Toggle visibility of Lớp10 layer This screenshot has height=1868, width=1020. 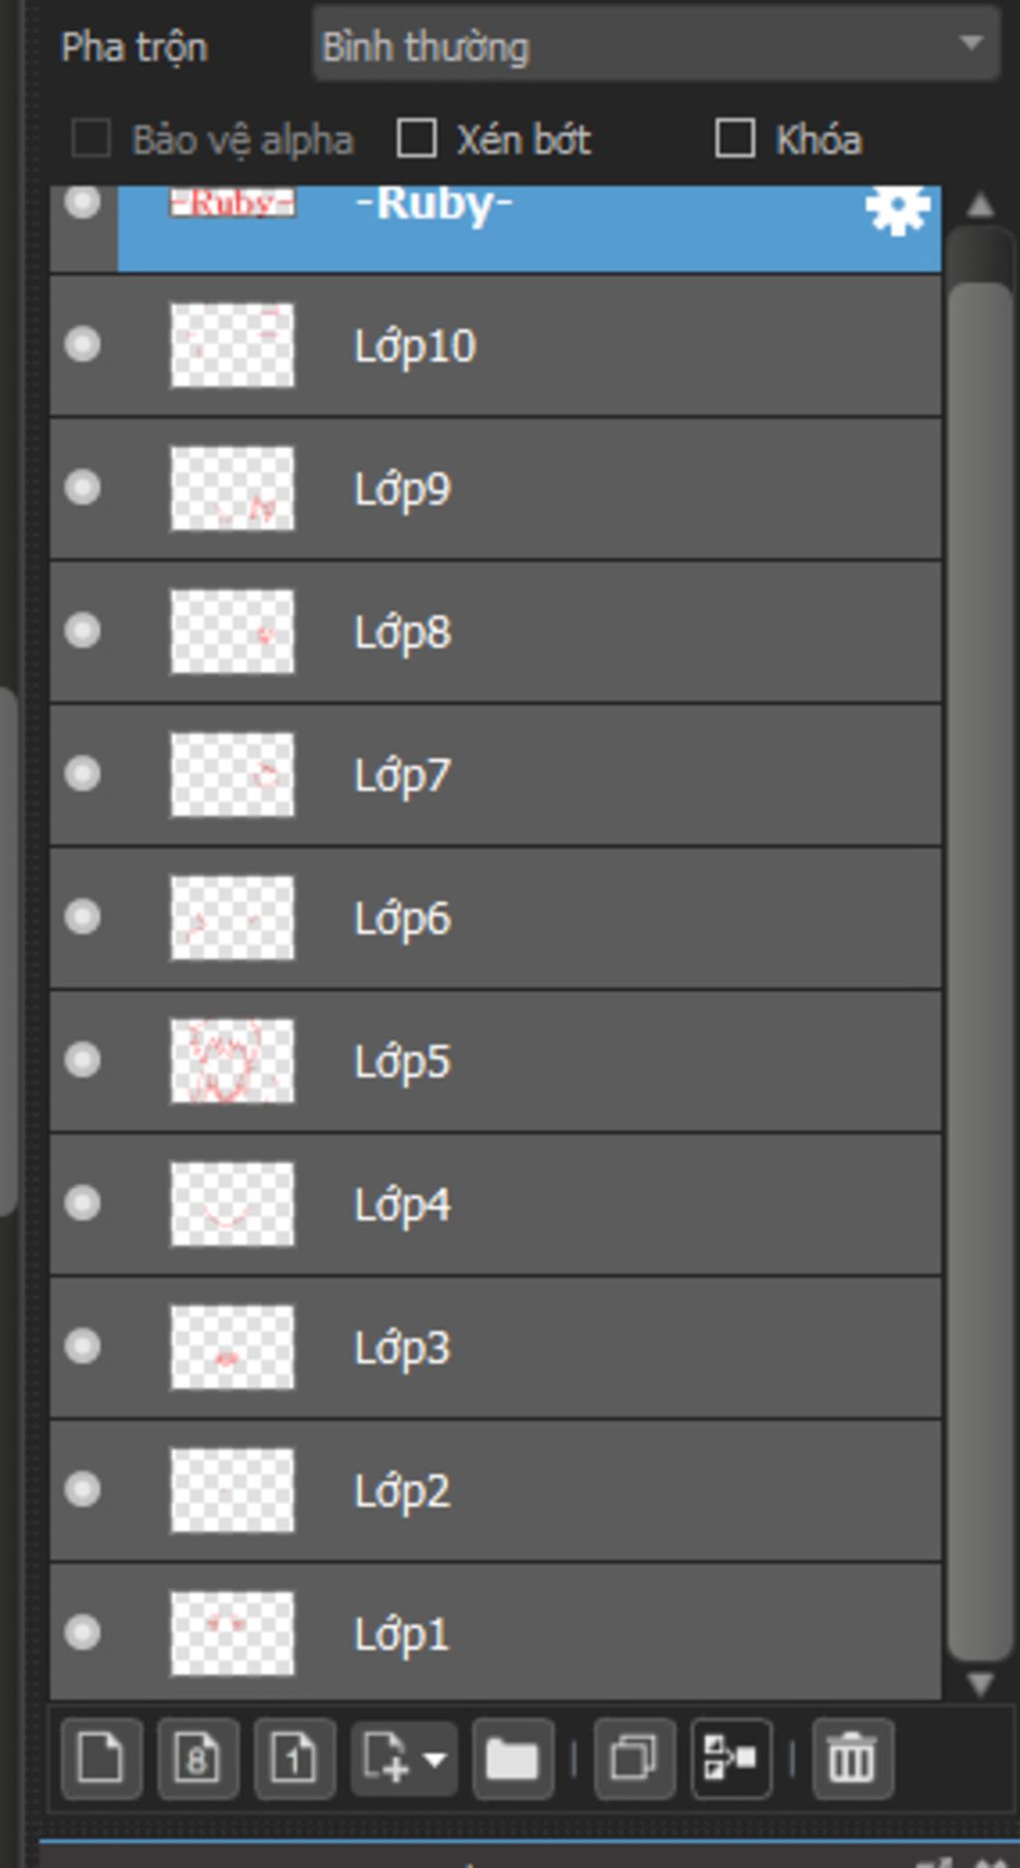tap(83, 345)
